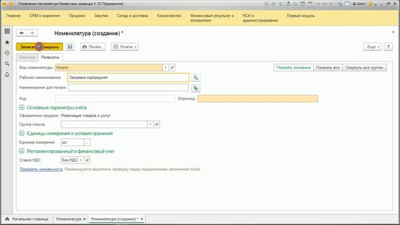400x225 pixels.
Task: Open notifications bell in left sidebar
Action: 7,74
